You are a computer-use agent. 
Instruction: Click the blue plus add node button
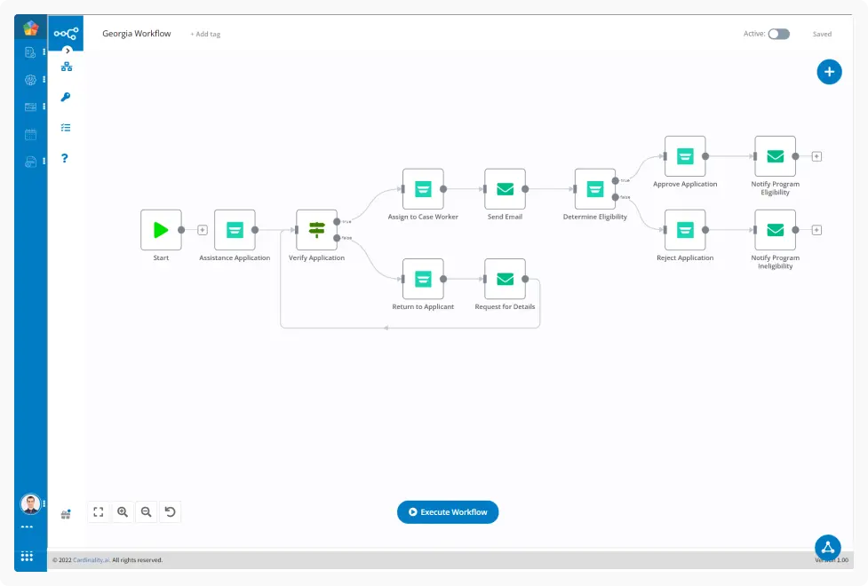point(828,72)
